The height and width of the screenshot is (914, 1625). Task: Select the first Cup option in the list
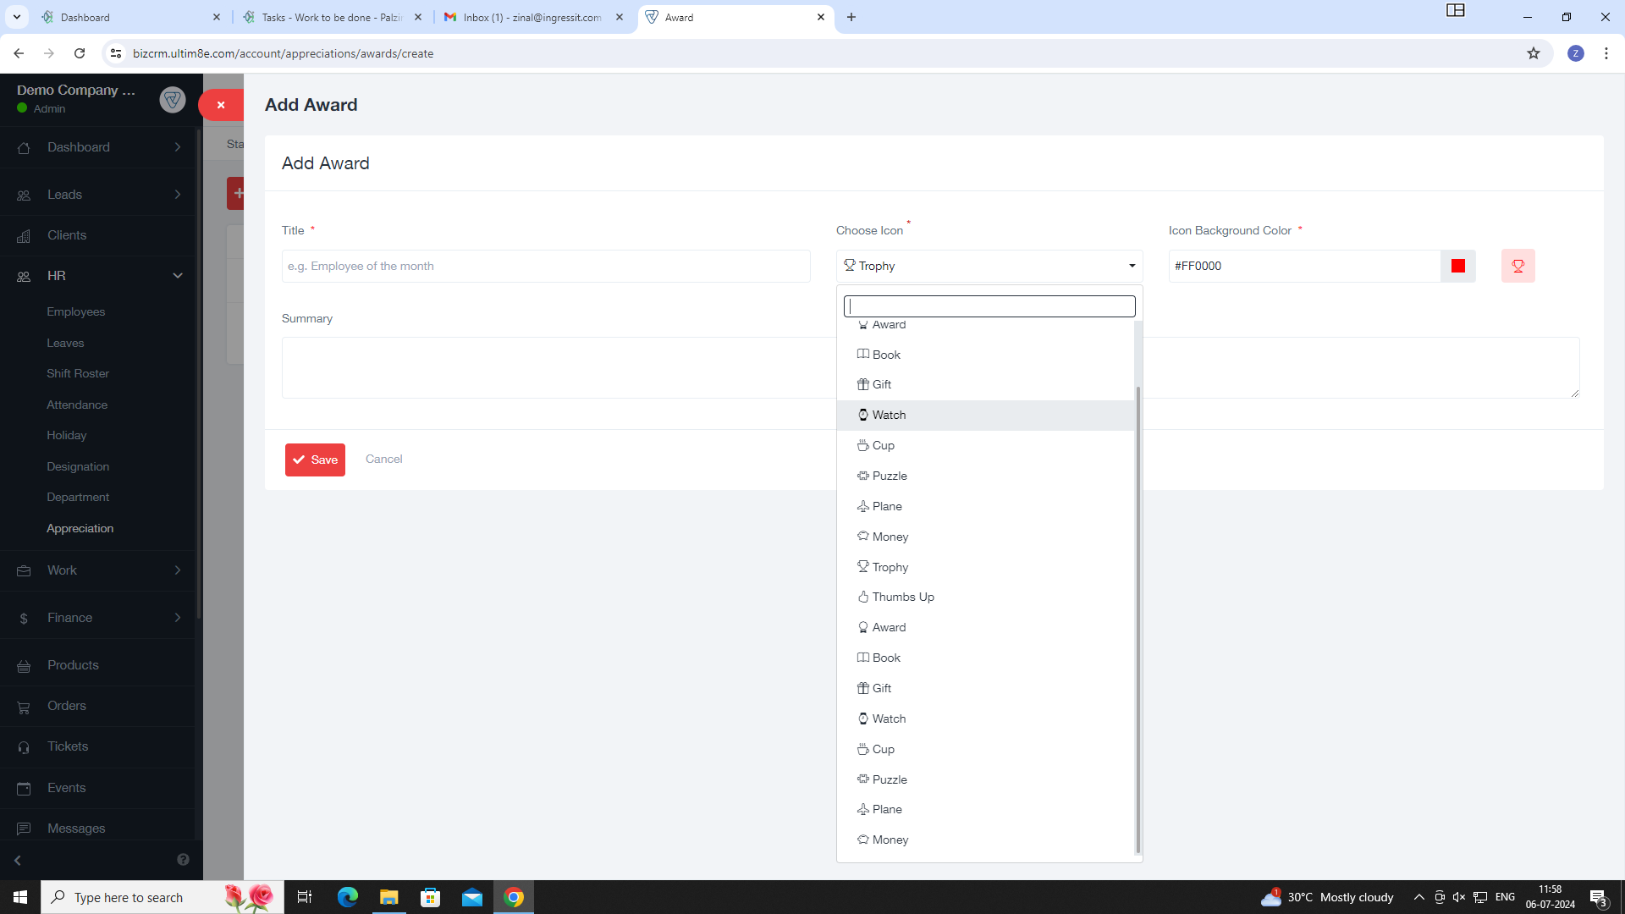click(985, 445)
